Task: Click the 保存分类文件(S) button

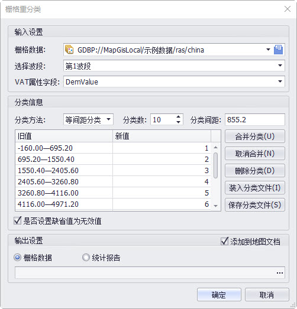Action: click(255, 205)
